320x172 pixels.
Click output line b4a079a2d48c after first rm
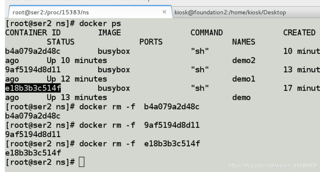(33, 116)
